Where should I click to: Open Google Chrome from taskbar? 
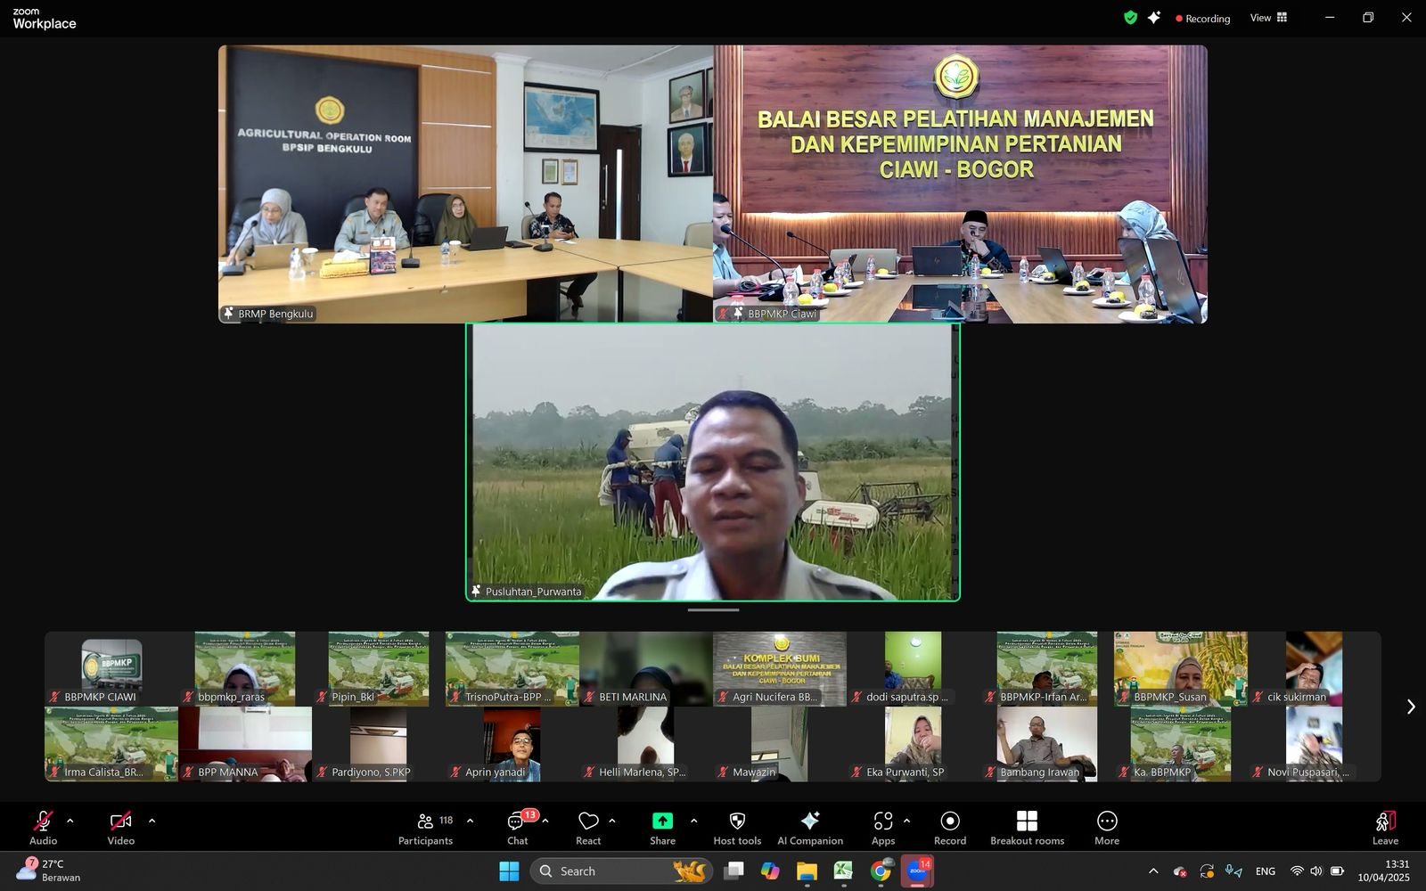[881, 871]
